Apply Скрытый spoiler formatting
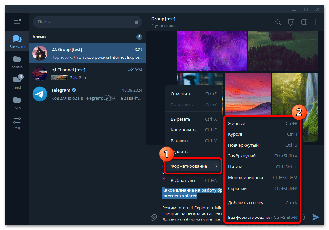This screenshot has height=230, width=329. (263, 189)
